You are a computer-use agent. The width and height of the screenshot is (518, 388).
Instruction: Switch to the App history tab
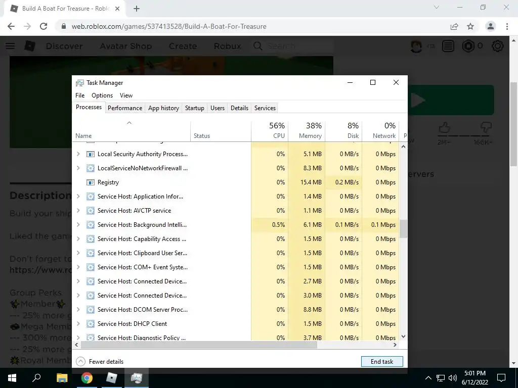[x=163, y=108]
